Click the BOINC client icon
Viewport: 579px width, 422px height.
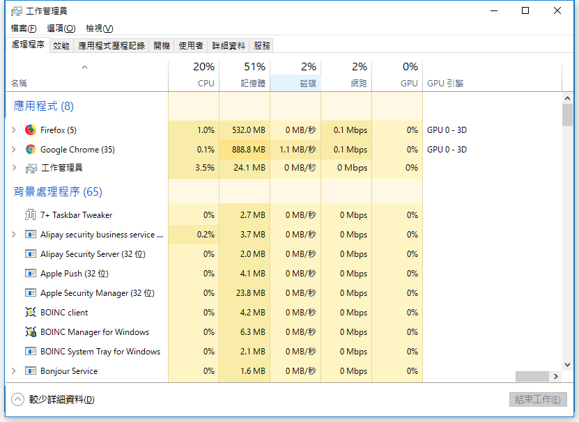31,313
